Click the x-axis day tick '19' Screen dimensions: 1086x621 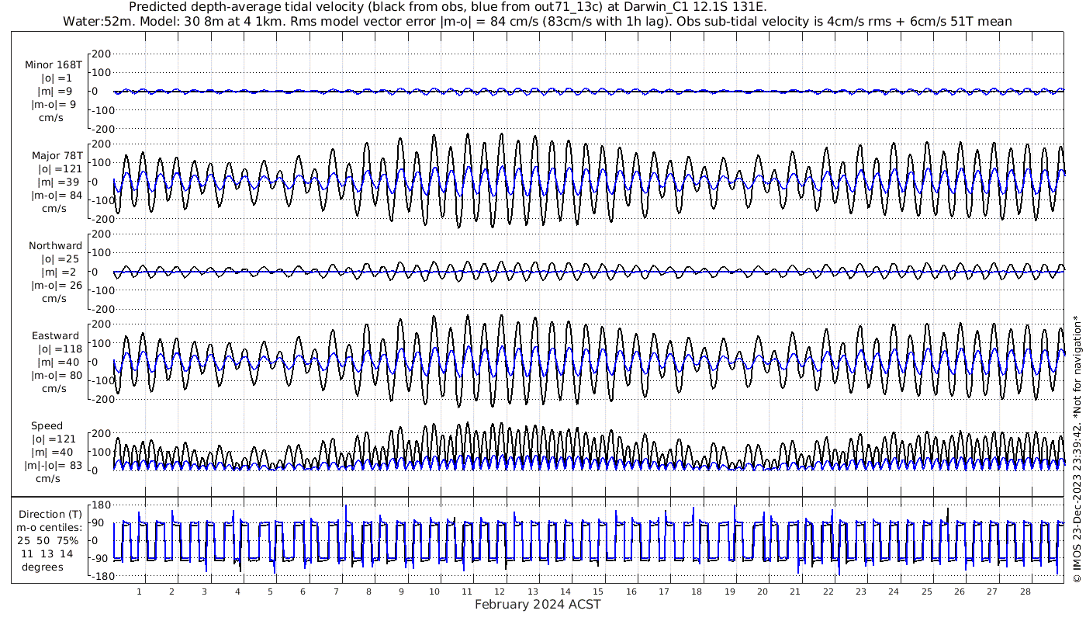click(x=730, y=592)
